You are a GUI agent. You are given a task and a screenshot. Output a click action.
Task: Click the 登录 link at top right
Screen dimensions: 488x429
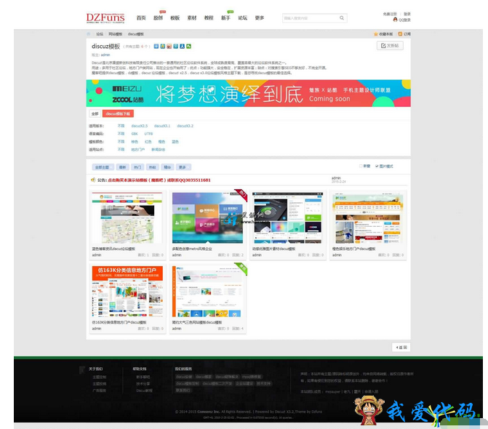407,14
